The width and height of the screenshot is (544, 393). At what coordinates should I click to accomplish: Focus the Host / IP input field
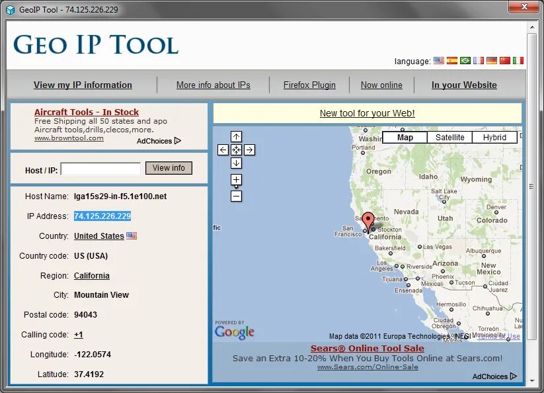(x=100, y=169)
